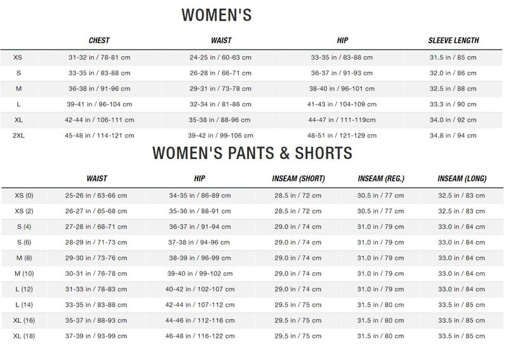Click the XS (0) pants size row label
The width and height of the screenshot is (508, 346).
click(24, 196)
